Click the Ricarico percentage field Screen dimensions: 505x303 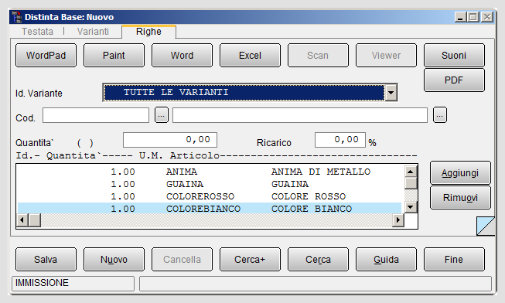click(x=340, y=140)
